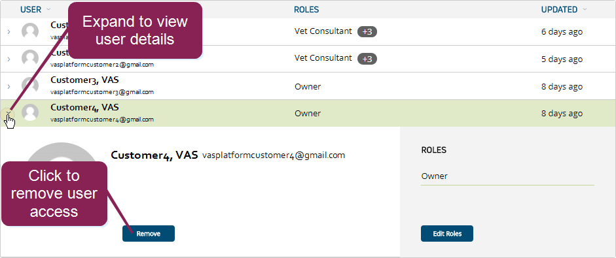Select vasplatformcustomer4@gmail.com in details panel
The width and height of the screenshot is (616, 258).
[x=274, y=155]
